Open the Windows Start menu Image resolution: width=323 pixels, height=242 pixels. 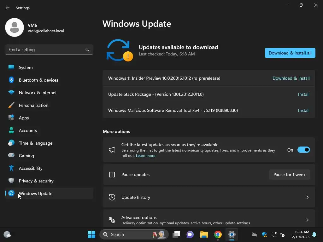coord(91,234)
